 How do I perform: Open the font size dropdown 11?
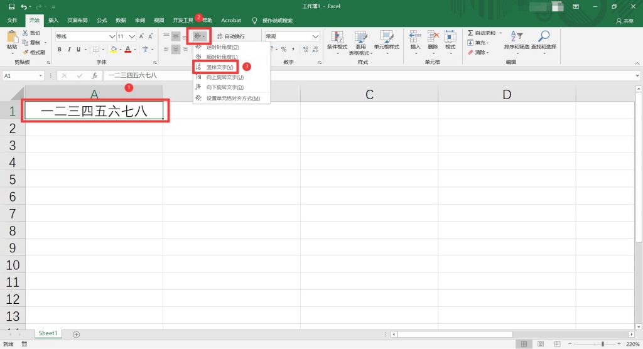click(x=132, y=36)
